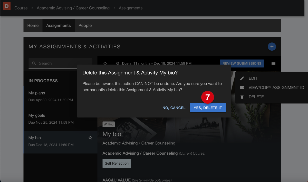Viewport: 308px width, 182px height.
Task: Click the My bio assignment title heading
Action: 112,134
